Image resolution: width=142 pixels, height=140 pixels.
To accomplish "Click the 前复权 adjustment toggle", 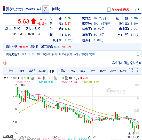I will tap(8, 136).
